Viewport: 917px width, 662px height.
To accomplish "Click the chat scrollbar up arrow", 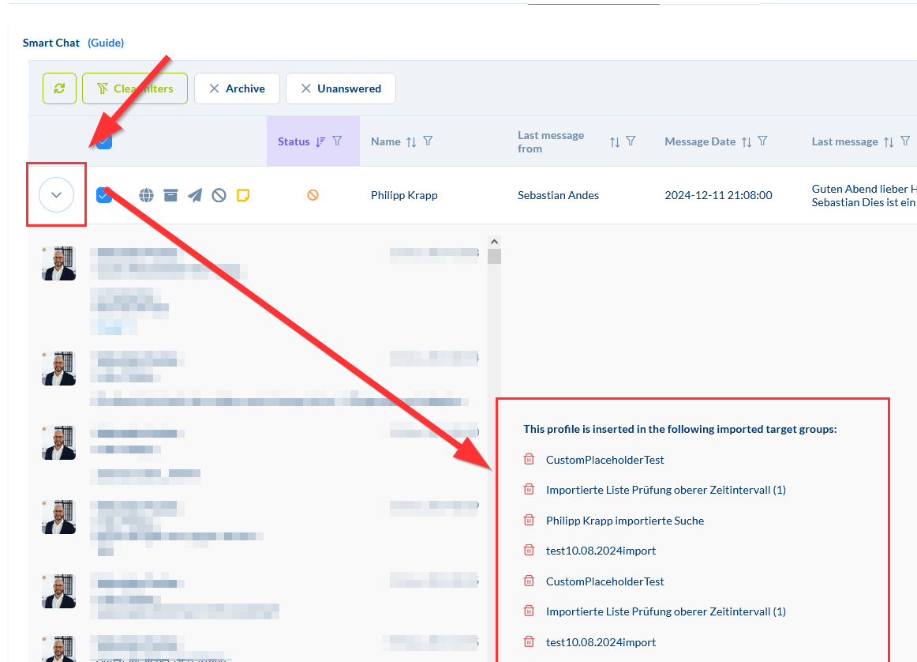I will tap(494, 242).
